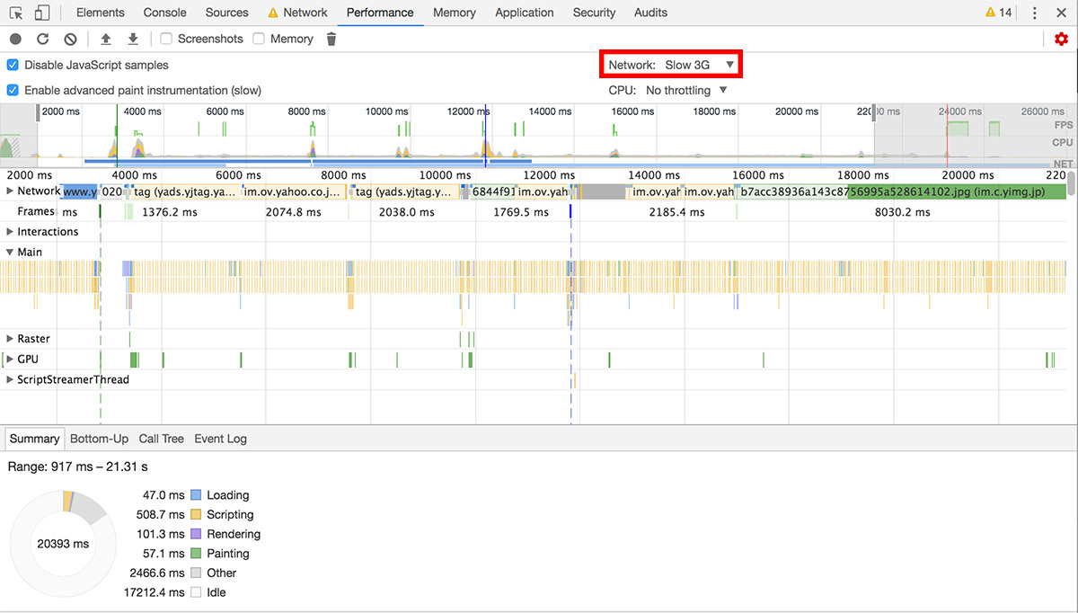The image size is (1078, 613).
Task: Uncheck Enable advanced paint instrumentation
Action: point(13,90)
